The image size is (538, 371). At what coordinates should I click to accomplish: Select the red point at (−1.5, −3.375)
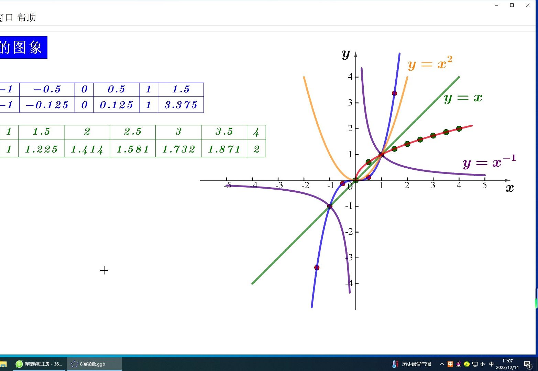click(317, 268)
